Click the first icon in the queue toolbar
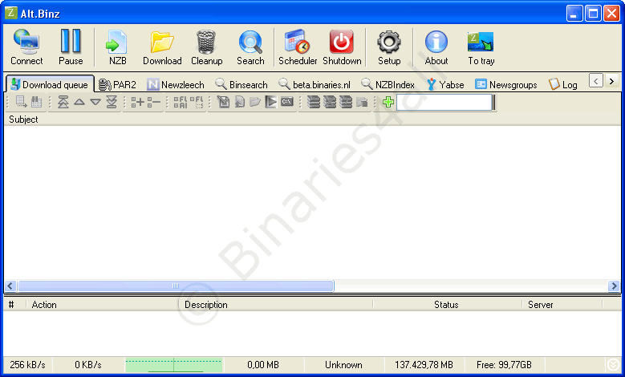This screenshot has height=377, width=625. click(x=21, y=102)
